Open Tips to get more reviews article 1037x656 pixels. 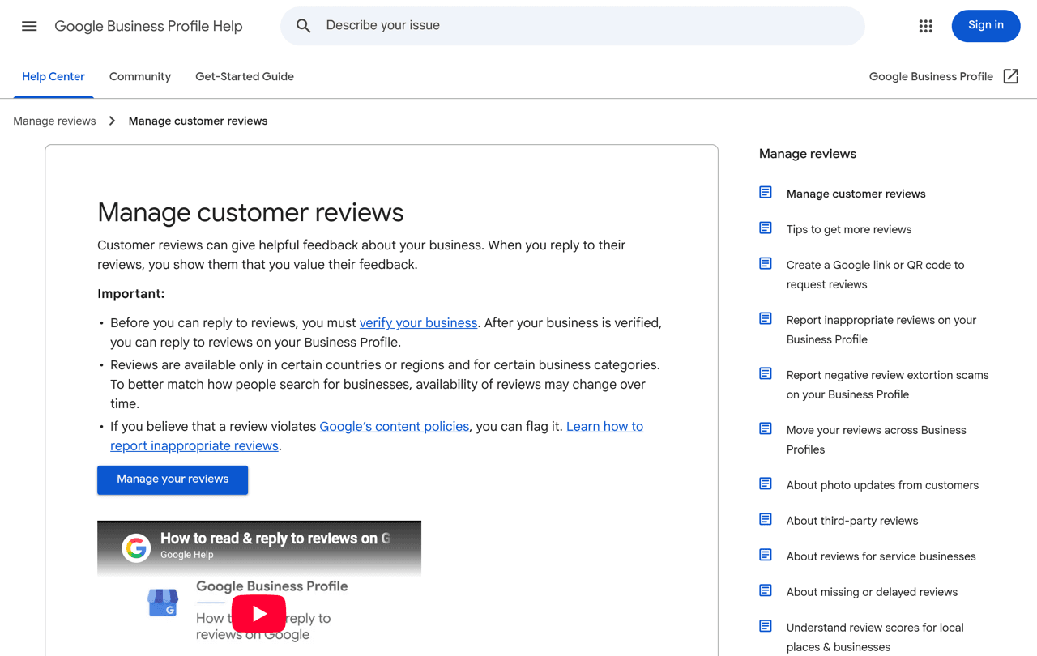click(849, 229)
